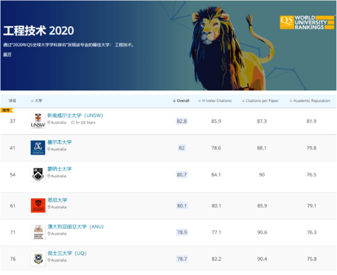Click rank number 54
The width and height of the screenshot is (337, 275).
[12, 175]
